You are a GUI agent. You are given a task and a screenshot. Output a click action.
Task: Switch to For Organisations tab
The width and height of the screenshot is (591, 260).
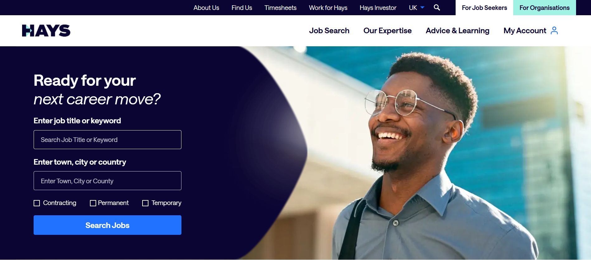(x=544, y=7)
